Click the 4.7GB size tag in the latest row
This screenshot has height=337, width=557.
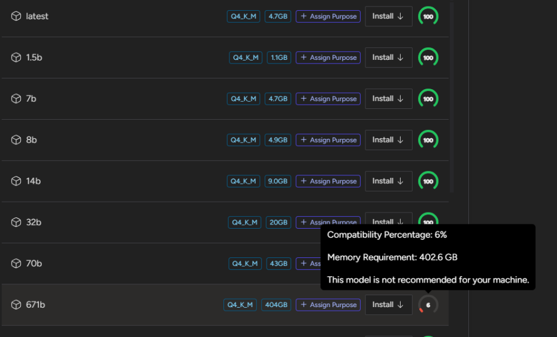pos(278,16)
